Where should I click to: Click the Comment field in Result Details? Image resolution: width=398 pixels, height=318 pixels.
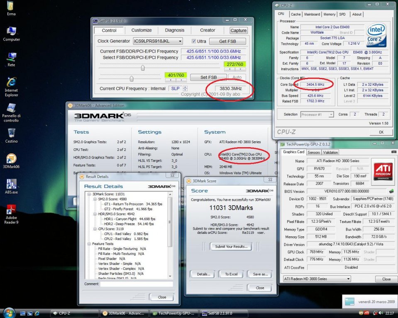pos(137,284)
